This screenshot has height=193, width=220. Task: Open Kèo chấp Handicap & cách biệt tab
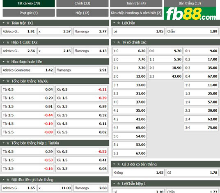click(136, 13)
